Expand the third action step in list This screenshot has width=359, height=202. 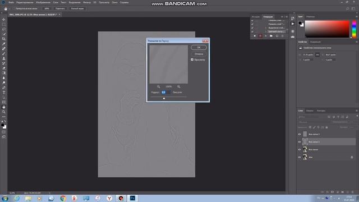coord(266,28)
